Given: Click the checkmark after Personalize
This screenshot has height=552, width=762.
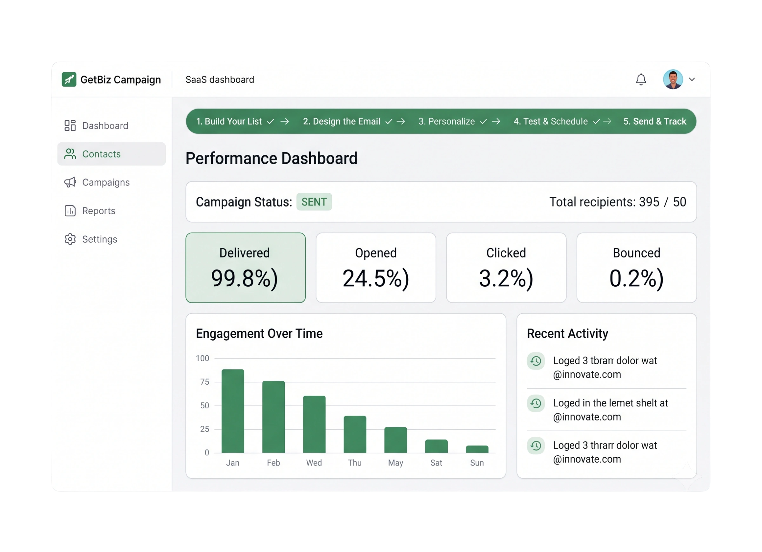Looking at the screenshot, I should 484,121.
